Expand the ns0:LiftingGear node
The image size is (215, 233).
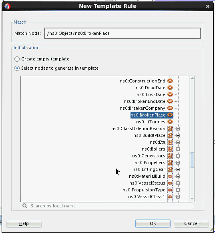pos(178,170)
